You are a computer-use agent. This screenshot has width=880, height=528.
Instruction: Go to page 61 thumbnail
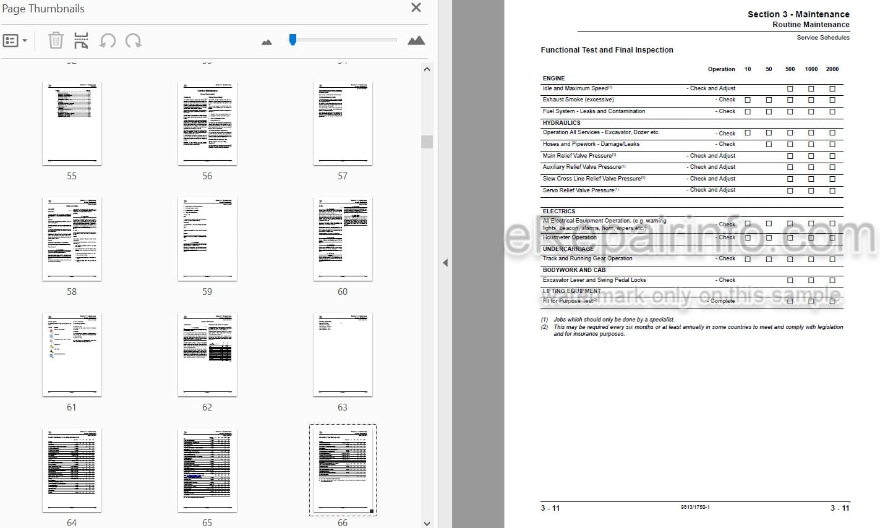point(72,355)
